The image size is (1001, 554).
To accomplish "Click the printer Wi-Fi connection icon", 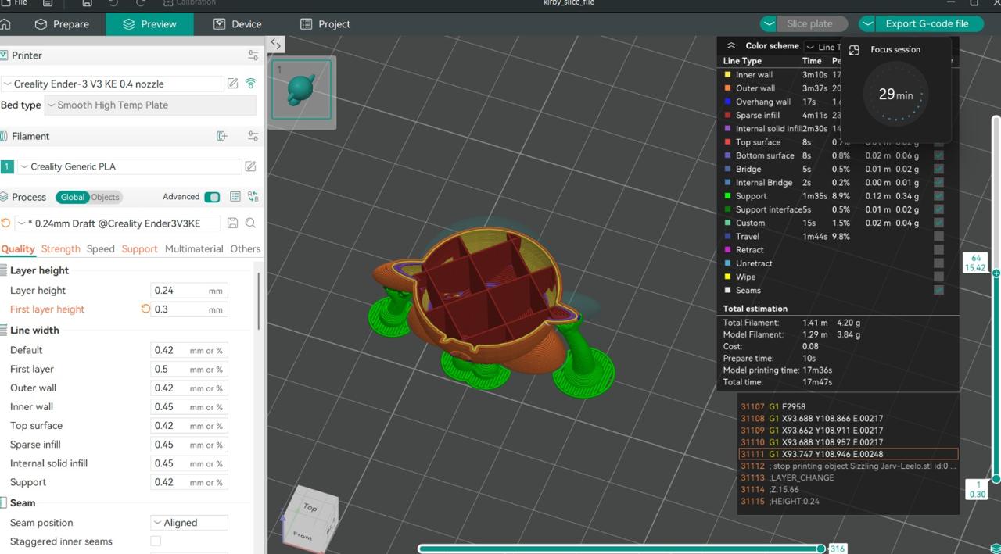I will (251, 84).
